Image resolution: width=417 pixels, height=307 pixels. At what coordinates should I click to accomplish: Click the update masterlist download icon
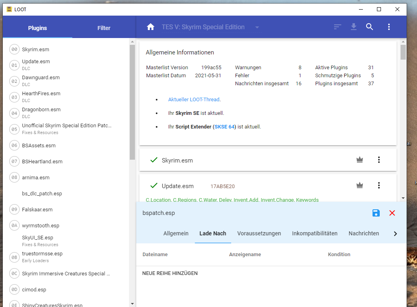tap(353, 27)
